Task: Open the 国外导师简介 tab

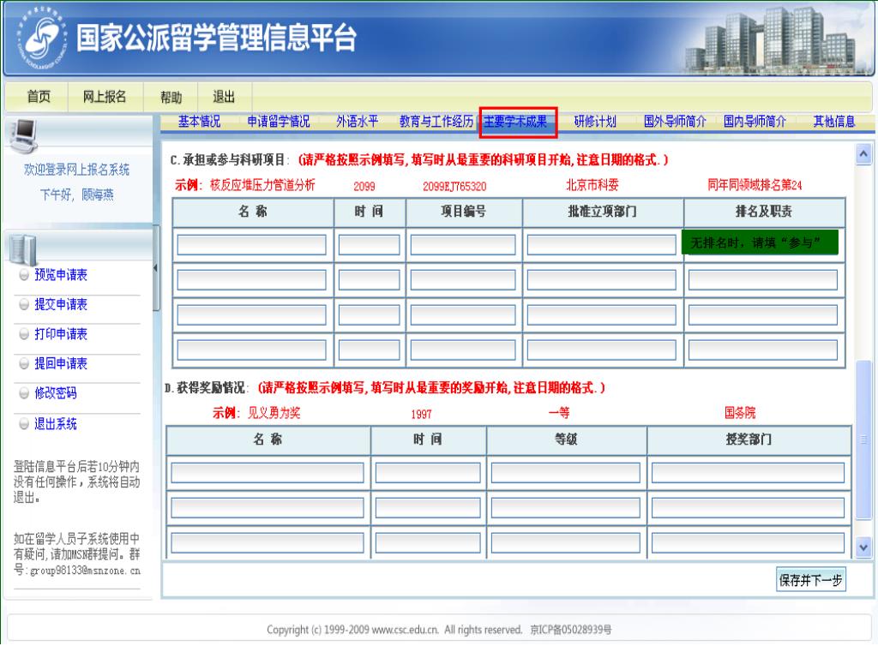Action: coord(675,122)
